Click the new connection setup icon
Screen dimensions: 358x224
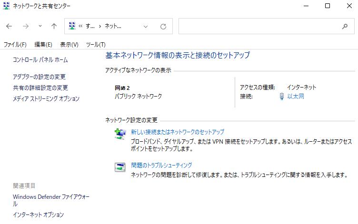point(120,134)
